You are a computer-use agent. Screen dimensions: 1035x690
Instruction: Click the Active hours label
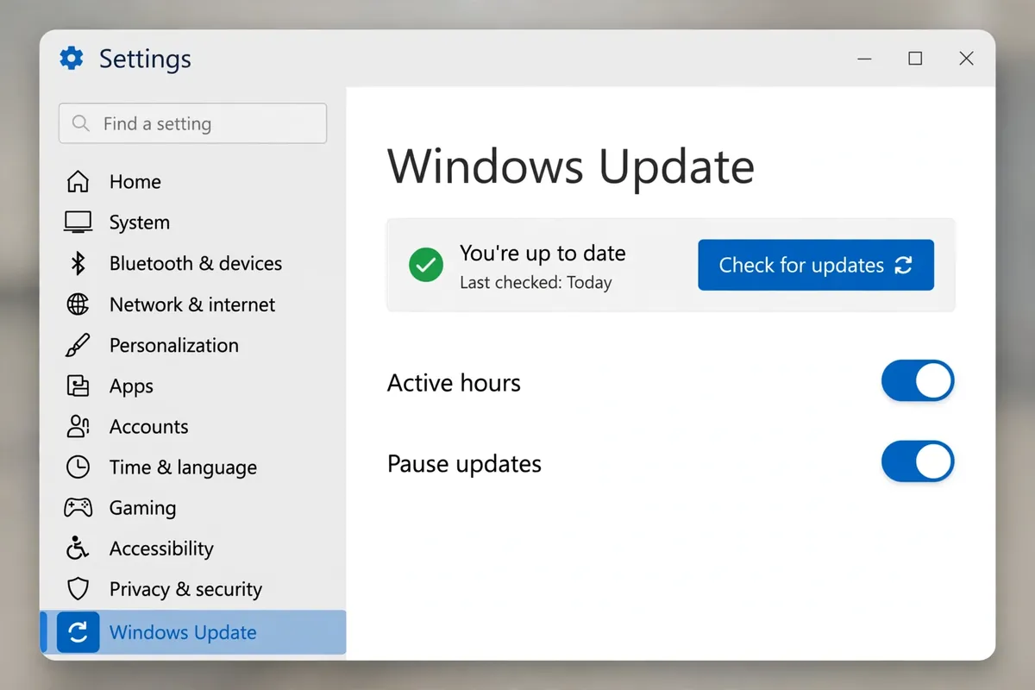(454, 383)
